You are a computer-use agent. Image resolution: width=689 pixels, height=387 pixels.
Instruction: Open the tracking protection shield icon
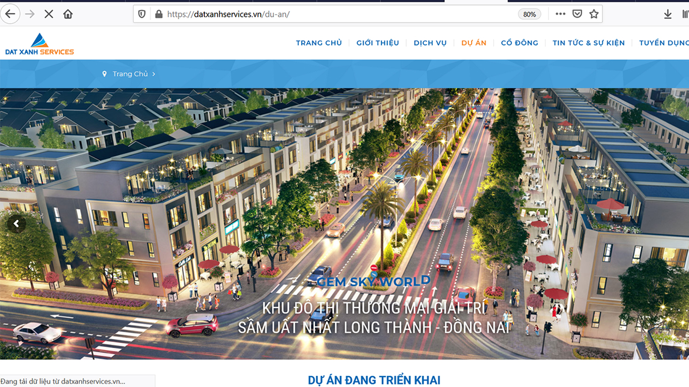tap(142, 14)
